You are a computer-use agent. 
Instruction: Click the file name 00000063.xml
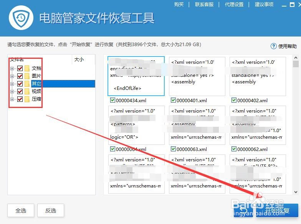(192, 149)
